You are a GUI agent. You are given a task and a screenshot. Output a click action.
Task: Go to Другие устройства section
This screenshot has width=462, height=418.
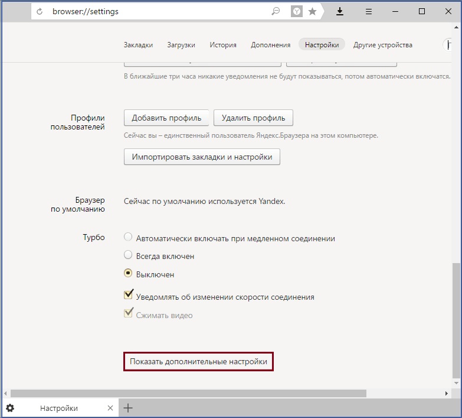pos(383,45)
